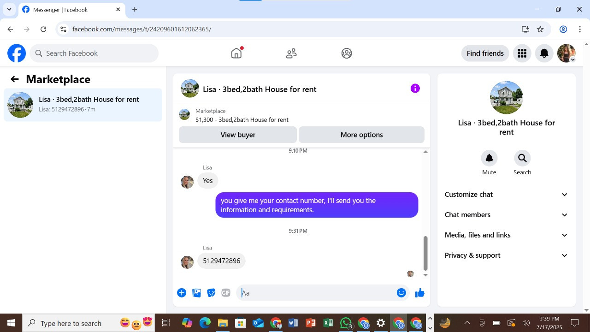The image size is (590, 332).
Task: Mute the conversation with the bell
Action: pyautogui.click(x=489, y=158)
